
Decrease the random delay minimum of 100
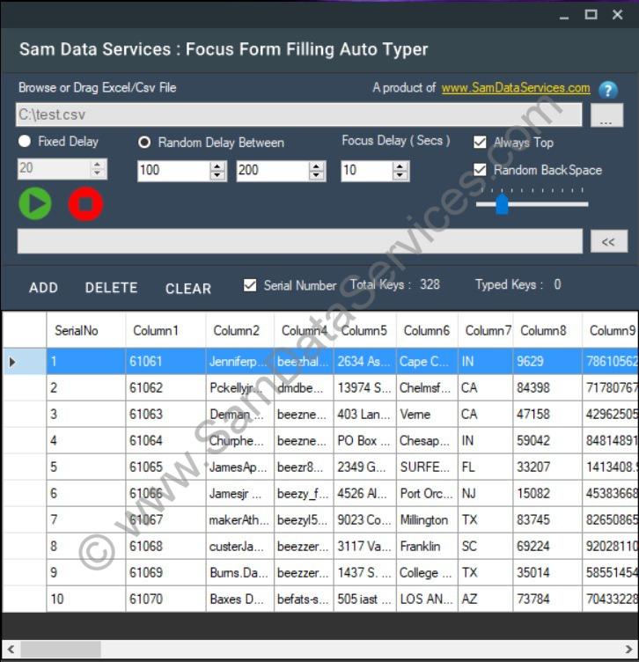217,176
